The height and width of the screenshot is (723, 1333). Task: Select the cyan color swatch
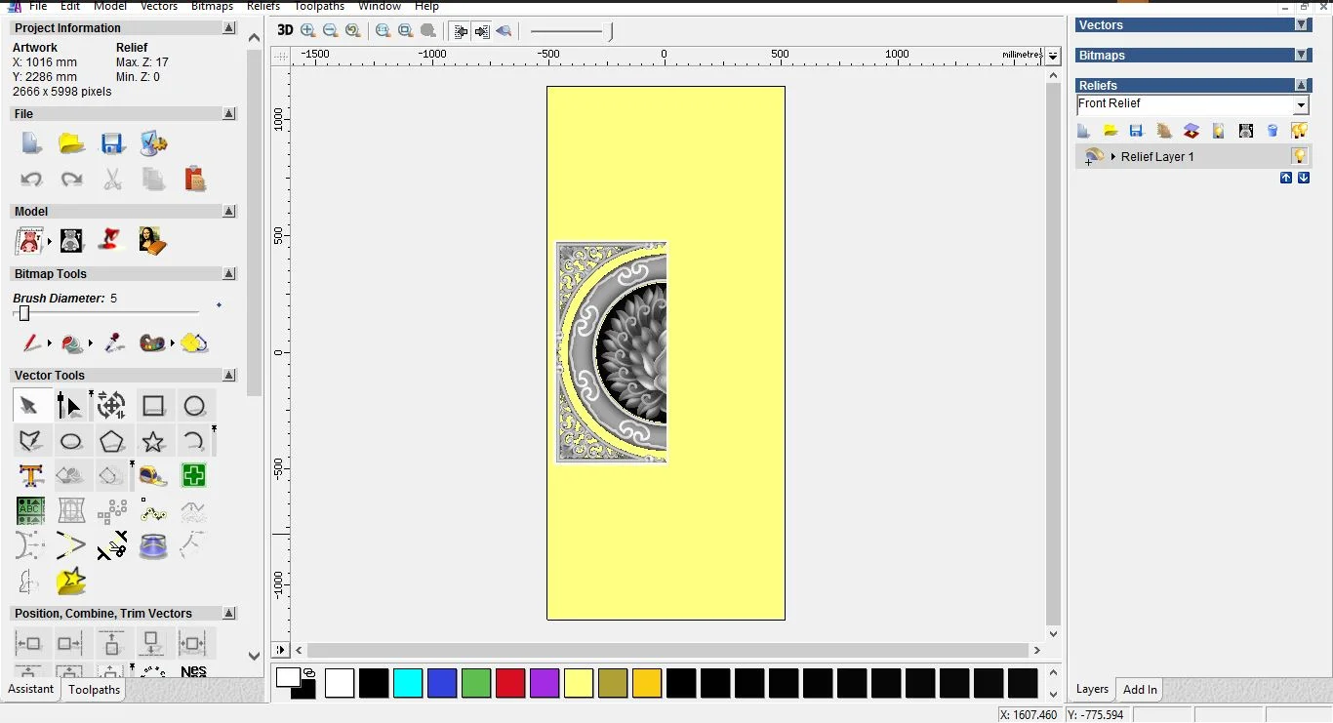[x=407, y=683]
